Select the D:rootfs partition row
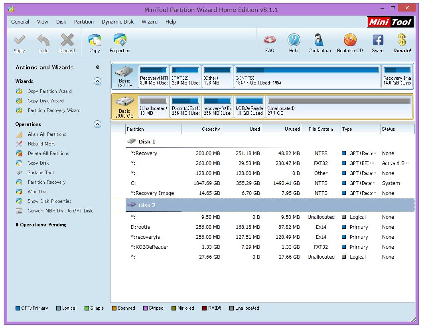 coord(270,227)
